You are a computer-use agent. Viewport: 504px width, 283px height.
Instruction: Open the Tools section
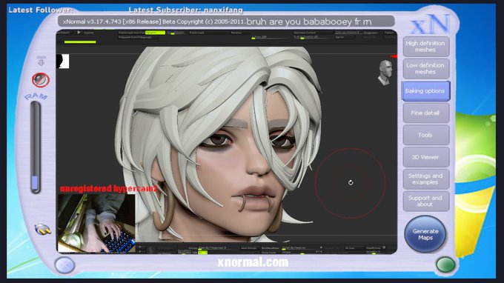click(425, 135)
